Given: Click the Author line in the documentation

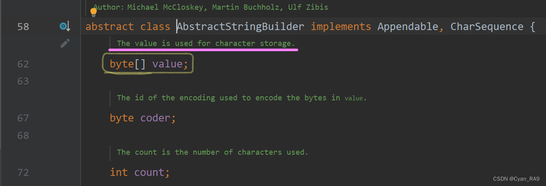Looking at the screenshot, I should (x=211, y=7).
